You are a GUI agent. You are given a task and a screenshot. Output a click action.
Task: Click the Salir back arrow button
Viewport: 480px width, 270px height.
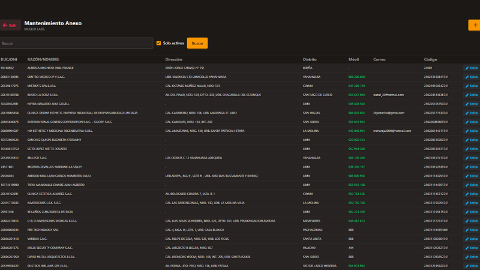point(10,25)
